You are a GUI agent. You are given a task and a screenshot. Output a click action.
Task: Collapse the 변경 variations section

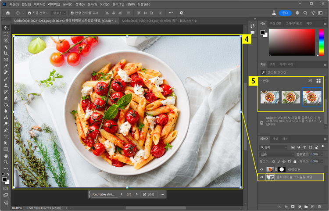(261, 81)
